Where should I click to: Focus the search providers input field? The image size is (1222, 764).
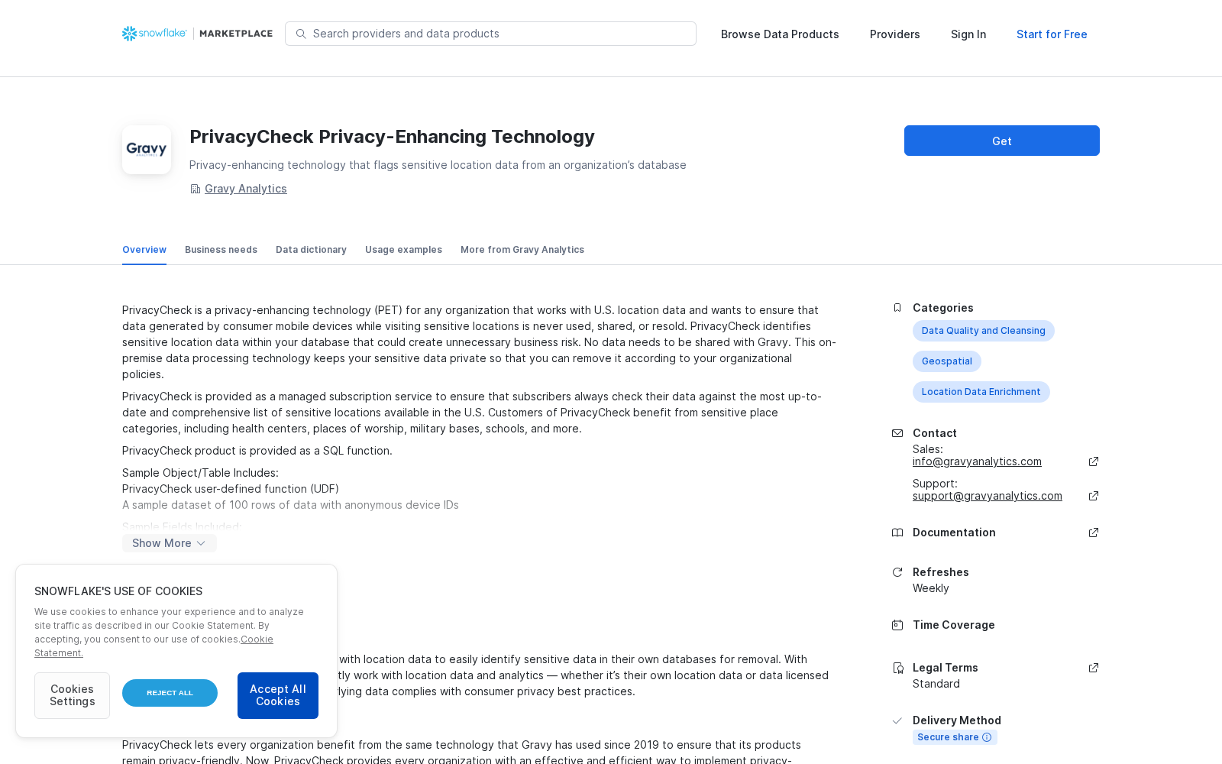tap(490, 34)
